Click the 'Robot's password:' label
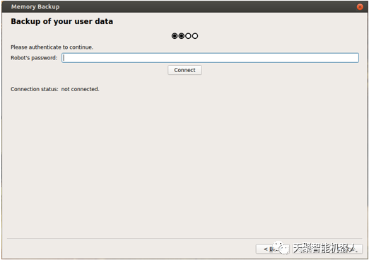This screenshot has width=369, height=265. 34,58
